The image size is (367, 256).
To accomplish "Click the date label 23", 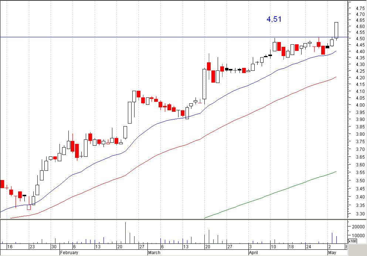I will pos(32,247).
